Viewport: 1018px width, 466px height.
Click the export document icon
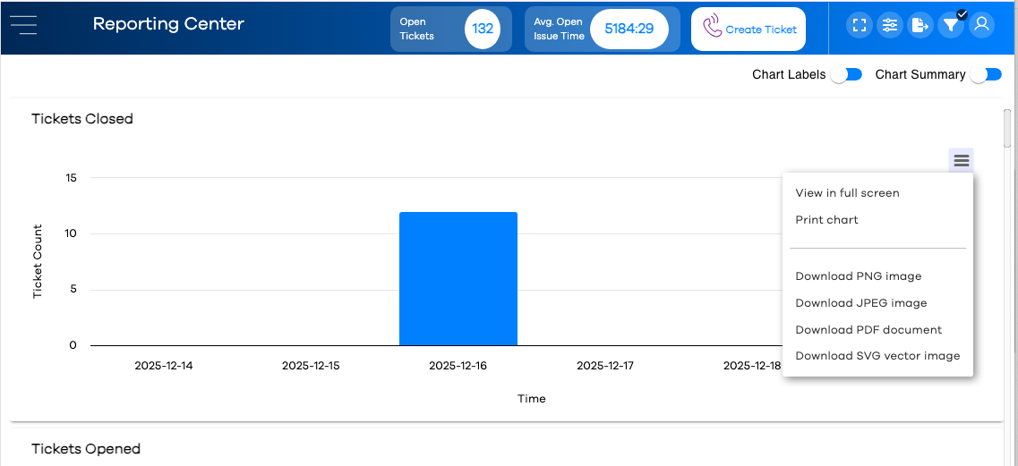click(x=920, y=25)
